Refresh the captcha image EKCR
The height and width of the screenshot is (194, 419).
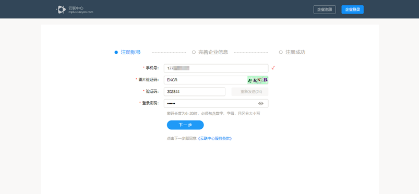258,80
